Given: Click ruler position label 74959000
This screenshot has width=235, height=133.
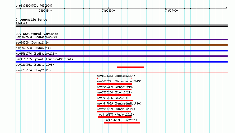Looking at the screenshot, I should (171, 11).
